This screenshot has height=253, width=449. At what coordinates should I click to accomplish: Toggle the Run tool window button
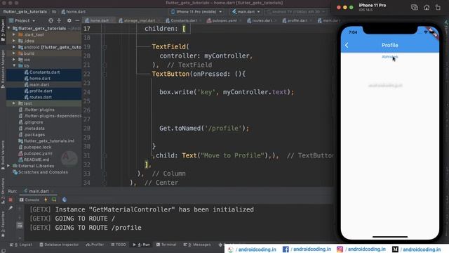[x=142, y=245]
